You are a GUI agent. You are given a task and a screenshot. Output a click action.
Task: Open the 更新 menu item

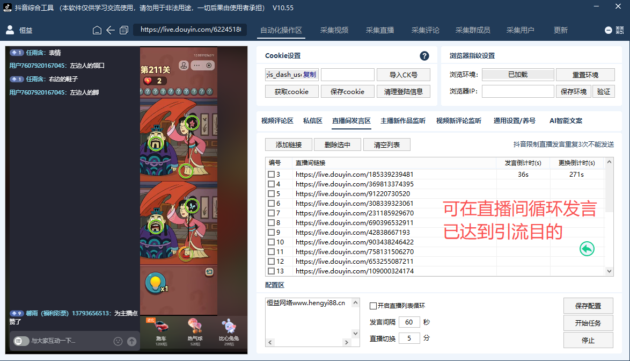tap(560, 30)
